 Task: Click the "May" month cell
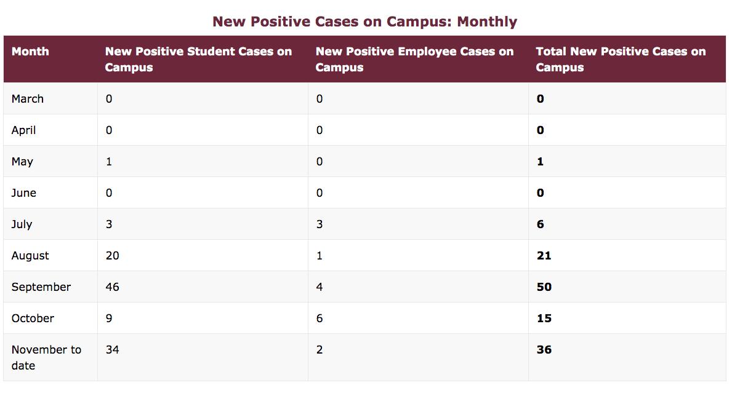(x=22, y=162)
